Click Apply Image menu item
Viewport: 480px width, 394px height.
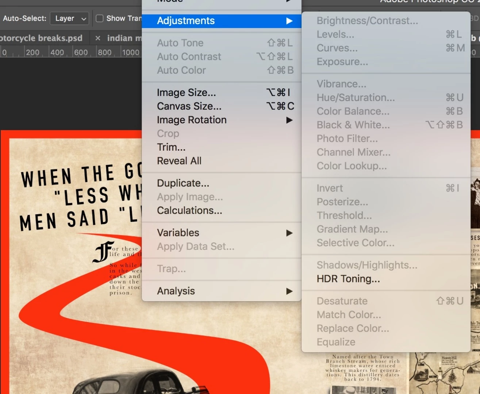[222, 197]
